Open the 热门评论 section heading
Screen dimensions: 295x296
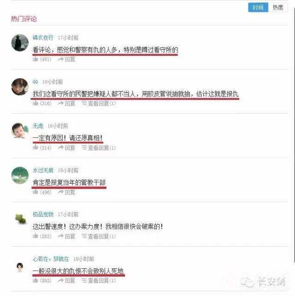pos(24,19)
